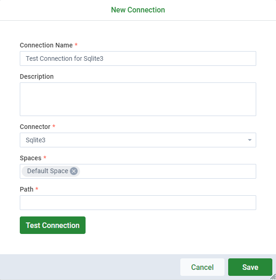The image size is (276, 280).
Task: Click the Description label
Action: pyautogui.click(x=37, y=76)
